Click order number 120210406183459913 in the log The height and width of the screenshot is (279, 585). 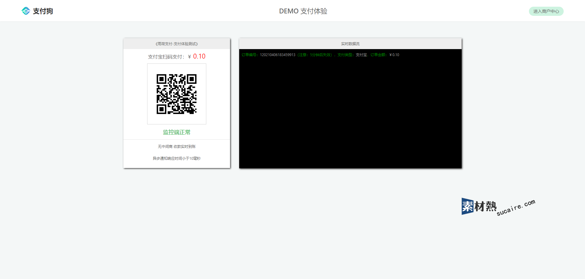tap(278, 55)
